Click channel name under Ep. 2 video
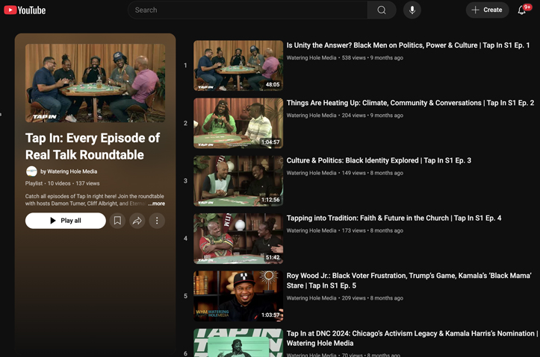 [311, 116]
